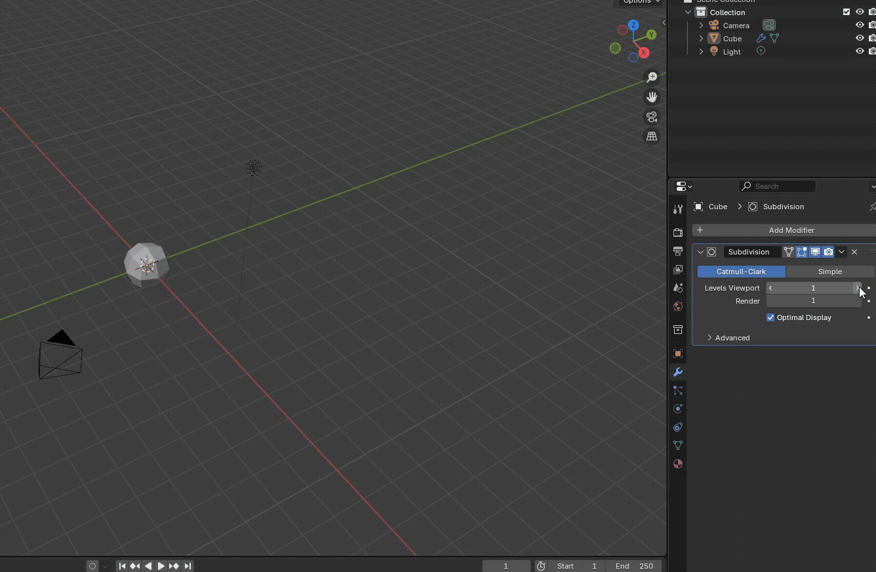The width and height of the screenshot is (876, 572).
Task: Open the Object properties tab
Action: pyautogui.click(x=678, y=354)
